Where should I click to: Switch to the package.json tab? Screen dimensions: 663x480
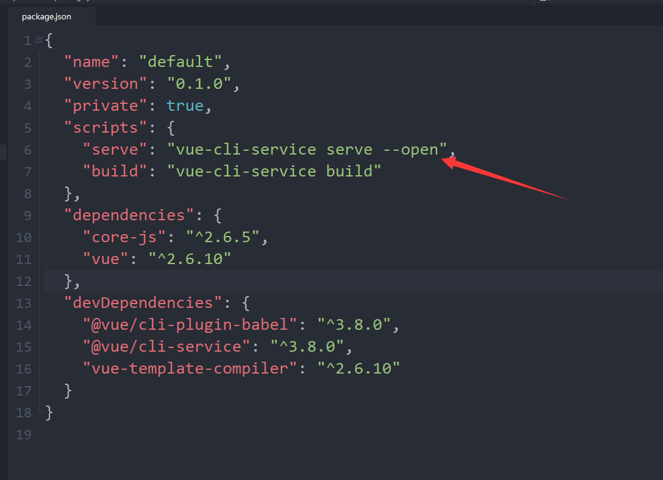[x=46, y=17]
